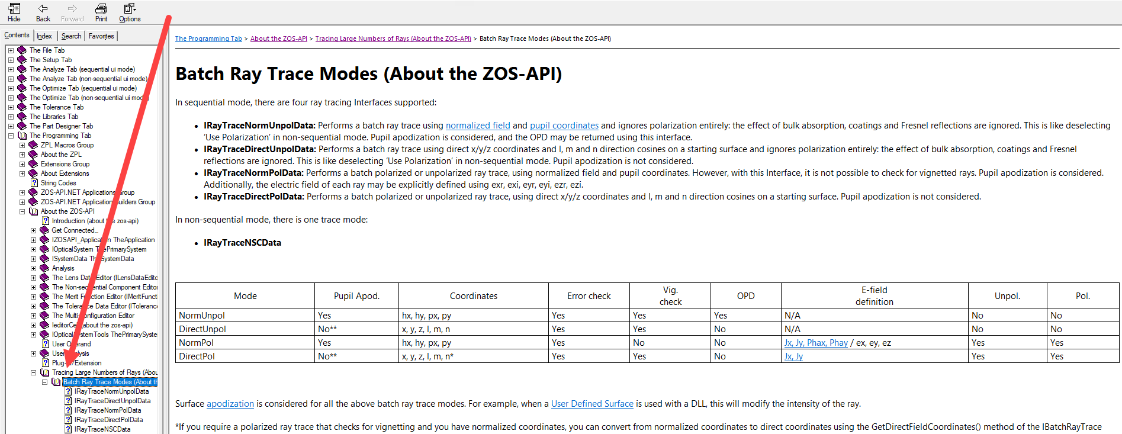Click IRayTraceNormUnpolData page icon
The height and width of the screenshot is (434, 1122).
68,391
